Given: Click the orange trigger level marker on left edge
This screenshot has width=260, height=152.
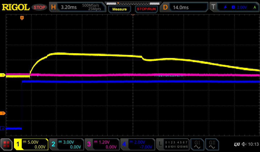Looking at the screenshot, I should [x=3, y=113].
